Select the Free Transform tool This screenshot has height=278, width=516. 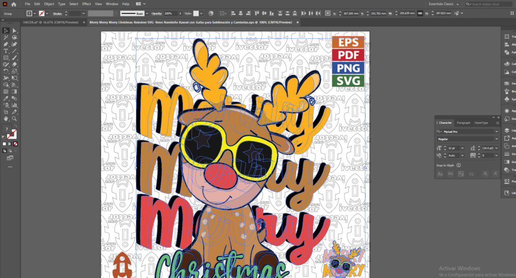click(x=14, y=78)
